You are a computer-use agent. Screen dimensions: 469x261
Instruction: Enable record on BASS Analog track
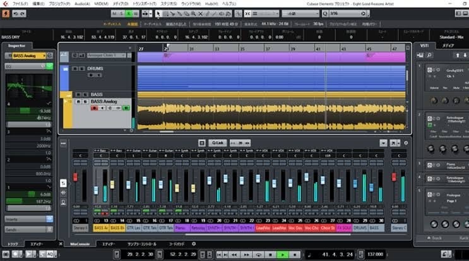pos(94,108)
